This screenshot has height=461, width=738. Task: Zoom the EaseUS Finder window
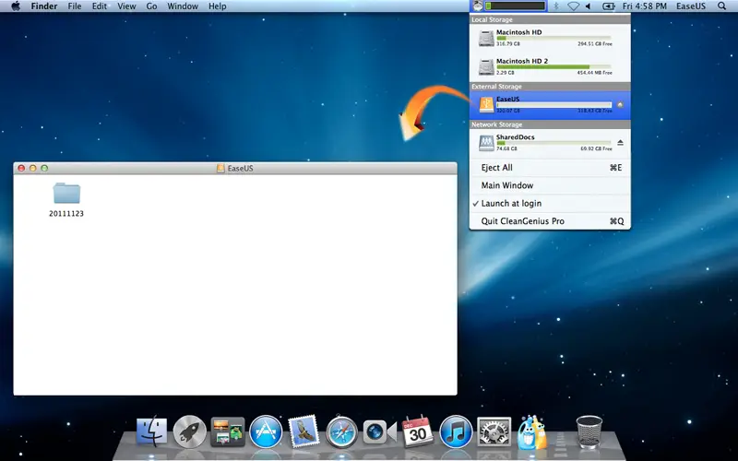pyautogui.click(x=44, y=168)
